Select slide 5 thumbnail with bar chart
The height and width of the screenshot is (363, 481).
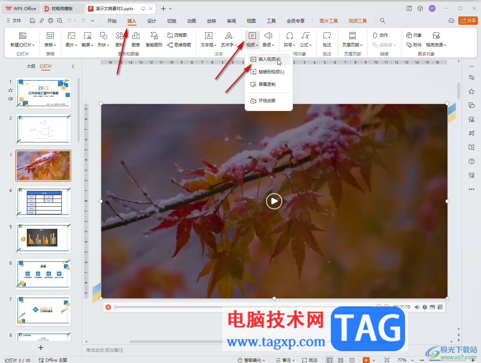(43, 238)
